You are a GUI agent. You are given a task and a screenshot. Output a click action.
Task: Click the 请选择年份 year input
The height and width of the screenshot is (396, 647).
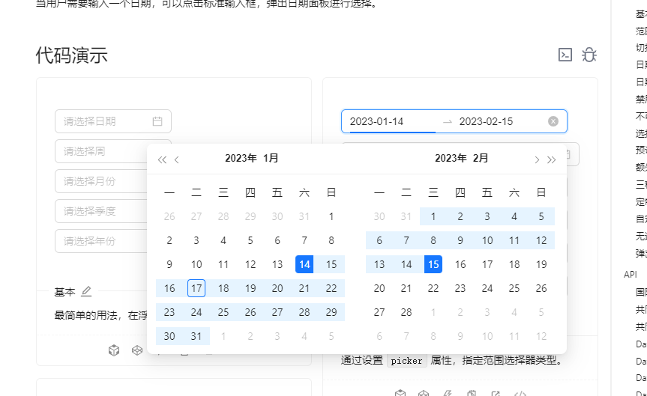101,241
